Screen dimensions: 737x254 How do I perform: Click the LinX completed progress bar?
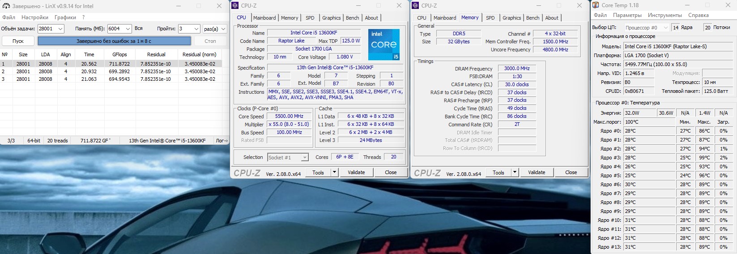tap(114, 41)
